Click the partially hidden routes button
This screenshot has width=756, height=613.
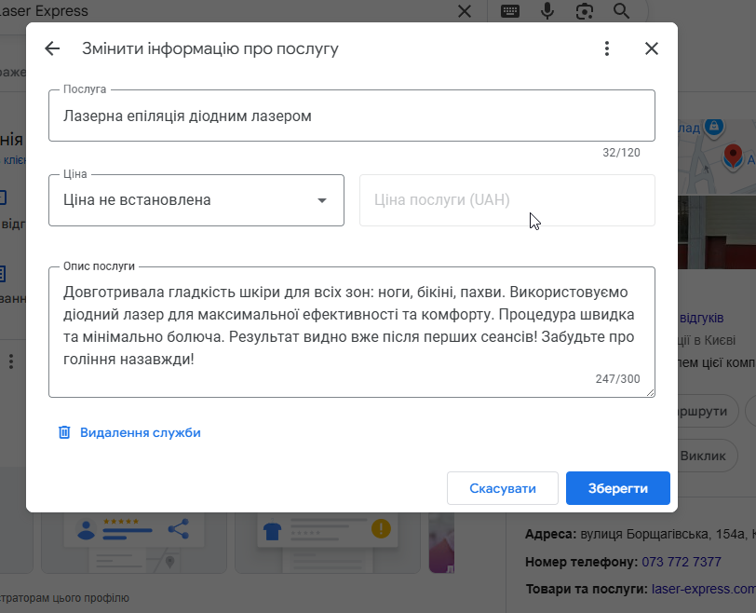[708, 411]
